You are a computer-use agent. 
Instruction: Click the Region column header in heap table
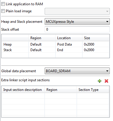(x=42, y=38)
